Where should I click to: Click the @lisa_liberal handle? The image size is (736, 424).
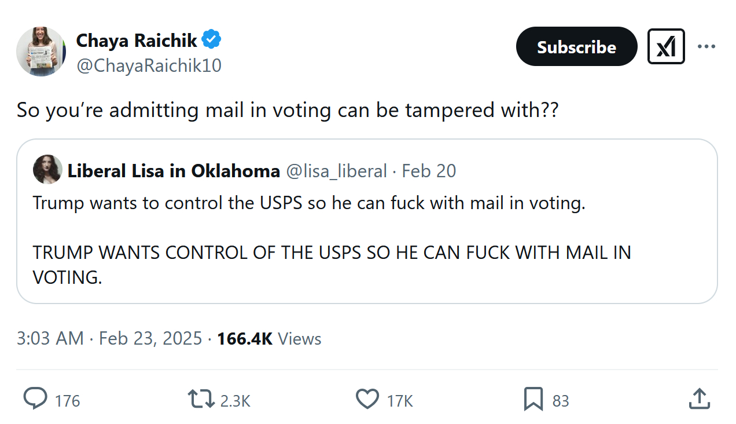pos(336,171)
